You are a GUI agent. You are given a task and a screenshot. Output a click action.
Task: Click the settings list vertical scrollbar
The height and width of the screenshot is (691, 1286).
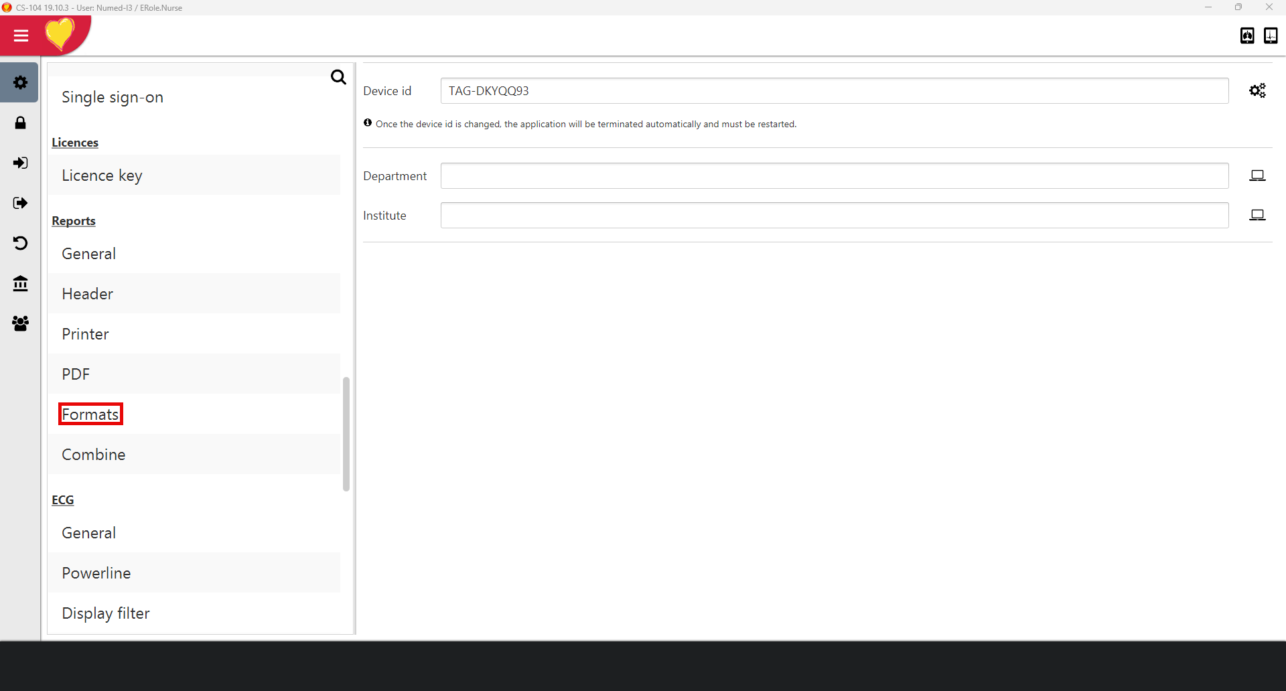click(x=346, y=434)
